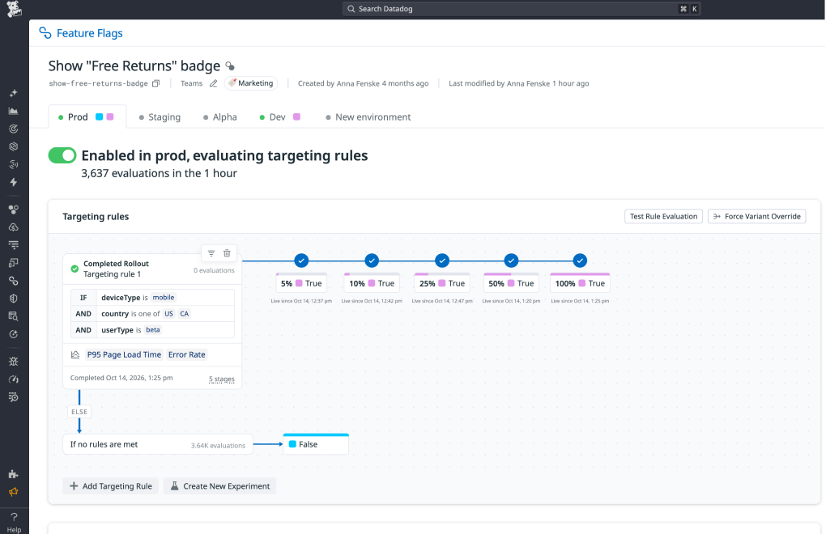Delete Targeting rule 1 with trash icon
The height and width of the screenshot is (534, 826).
click(x=227, y=253)
